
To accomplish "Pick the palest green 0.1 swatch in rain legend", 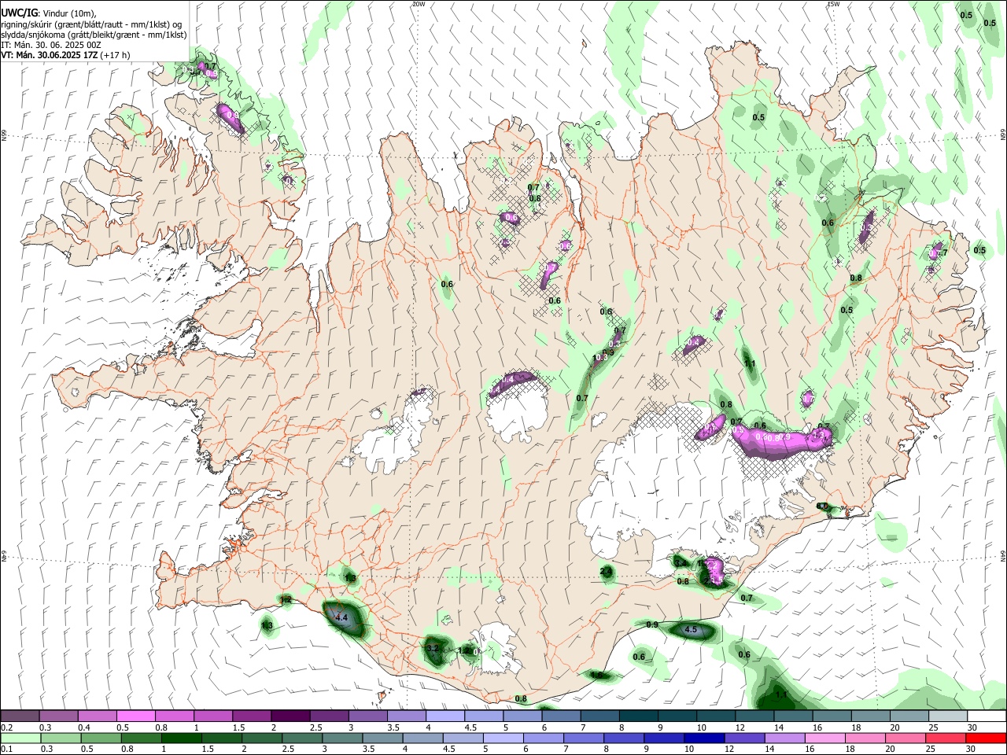I will tap(20, 738).
